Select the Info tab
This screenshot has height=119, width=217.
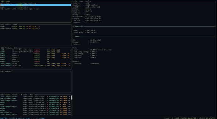(75, 1)
